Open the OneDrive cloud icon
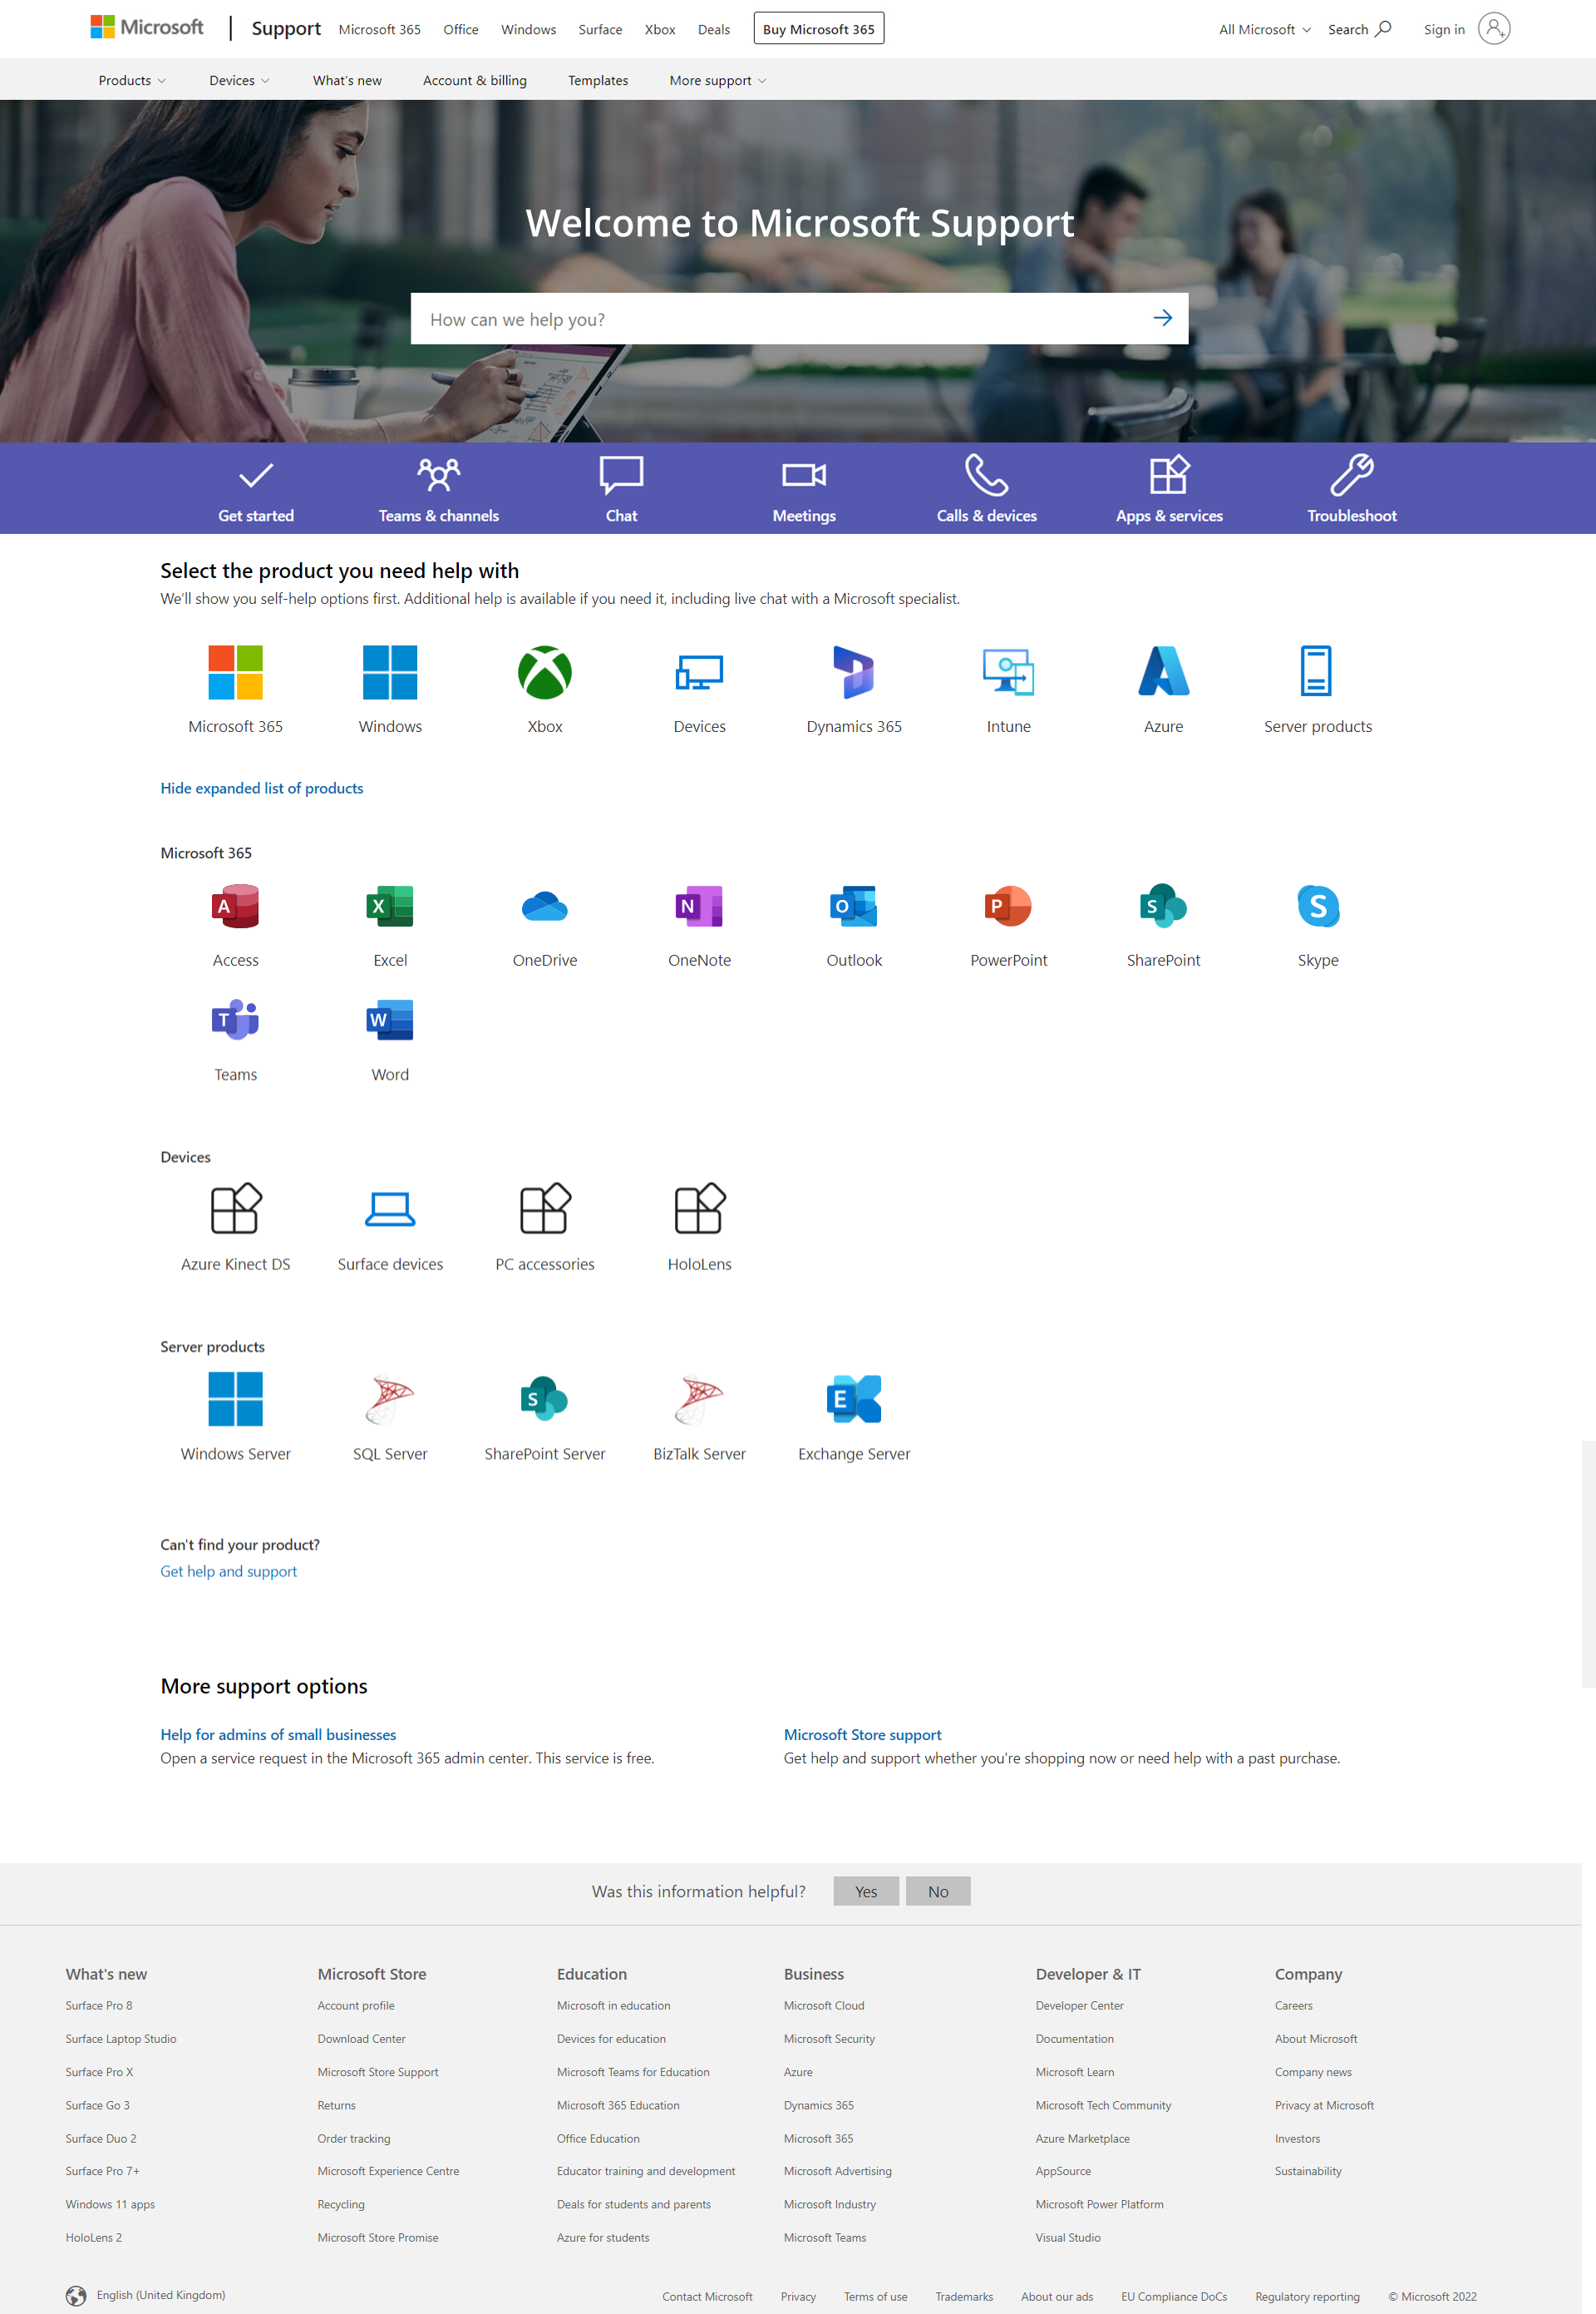Screen dimensions: 1596x2314 (544, 907)
